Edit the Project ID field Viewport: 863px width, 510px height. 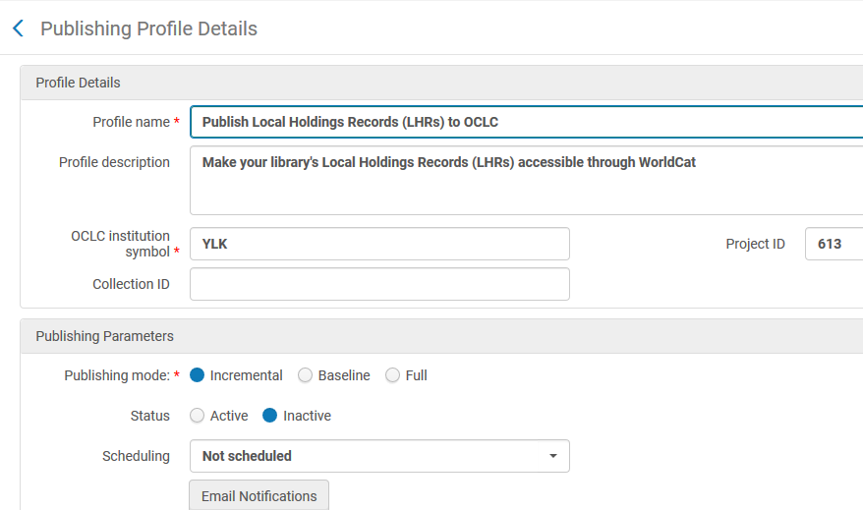(x=834, y=244)
